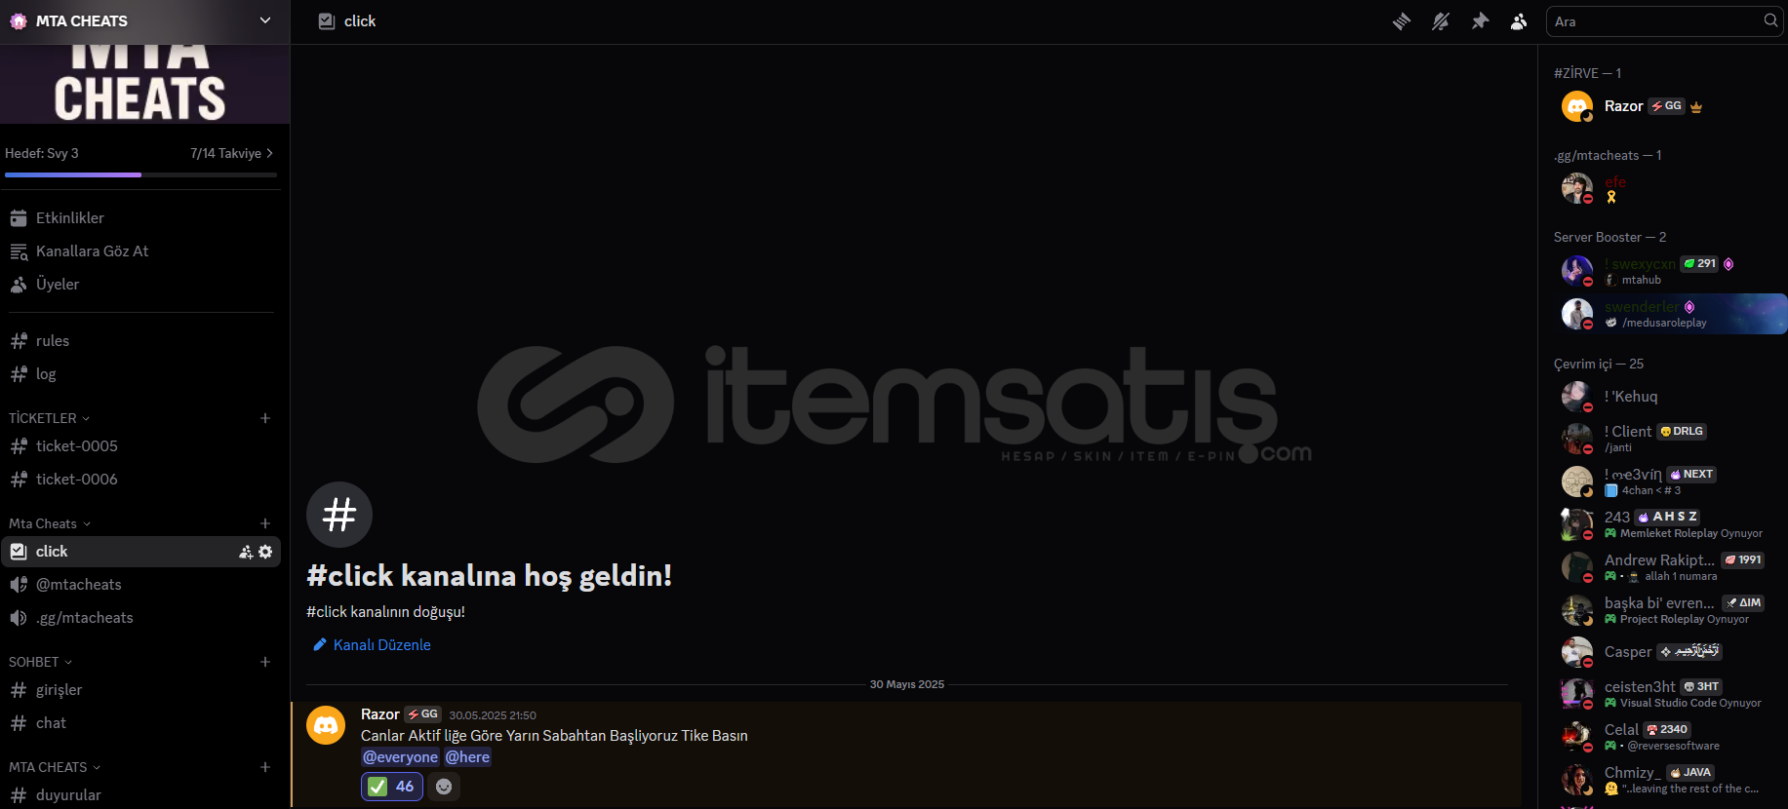1788x809 pixels.
Task: Select the click channel
Action: click(140, 552)
